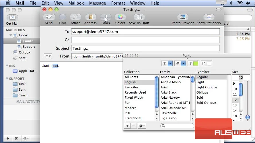This screenshot has height=143, width=255.
Task: Open the Junk folder
Action: pyautogui.click(x=22, y=84)
